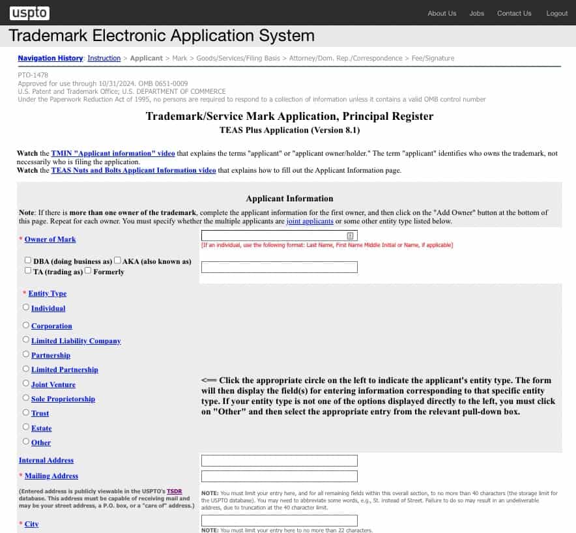
Task: Go to the Jobs page
Action: [x=476, y=13]
